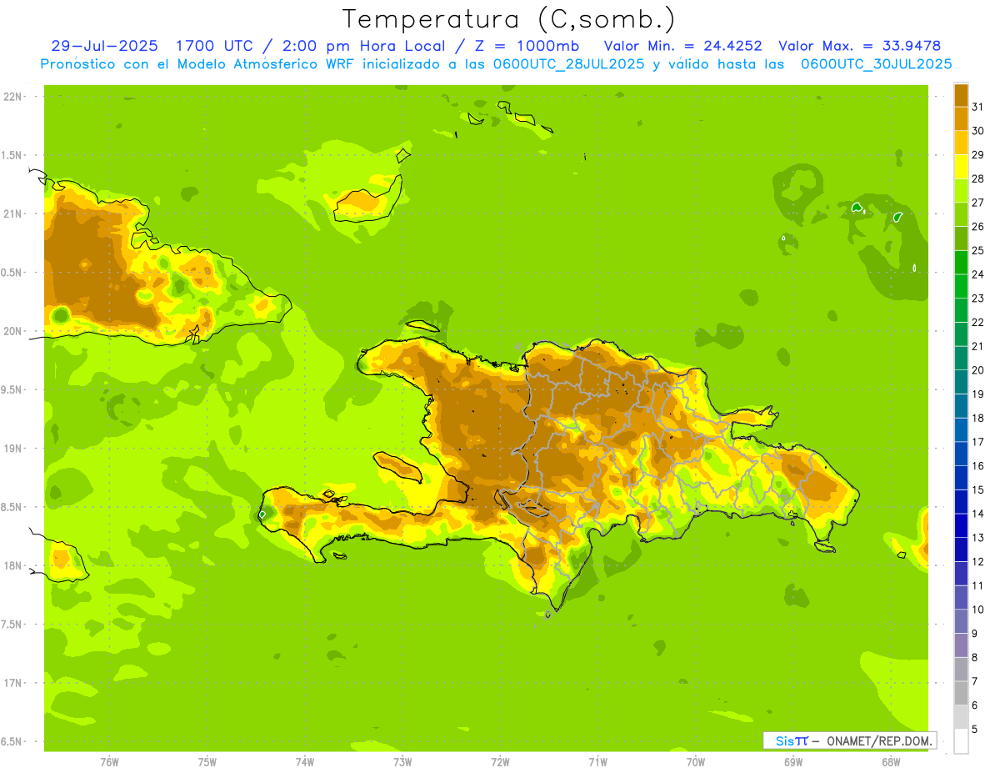This screenshot has width=1000, height=773.
Task: Pick the orange swatch between 30 and 31
Action: coord(961,118)
